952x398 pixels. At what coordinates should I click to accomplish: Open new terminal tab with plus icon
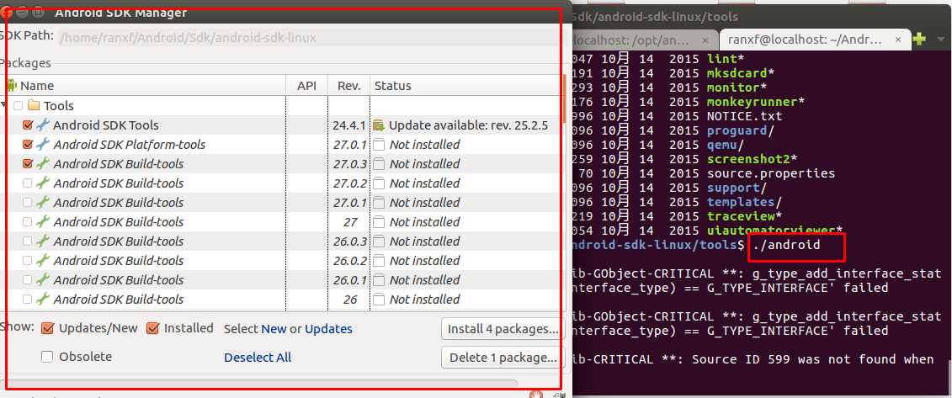[x=919, y=39]
